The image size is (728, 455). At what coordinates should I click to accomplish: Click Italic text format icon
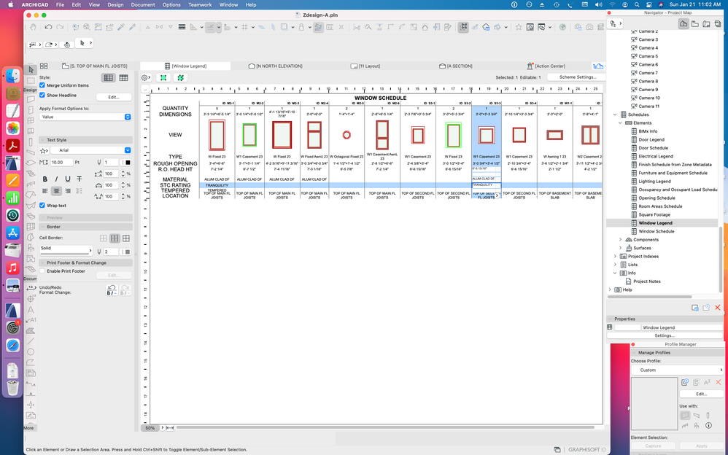coord(57,179)
